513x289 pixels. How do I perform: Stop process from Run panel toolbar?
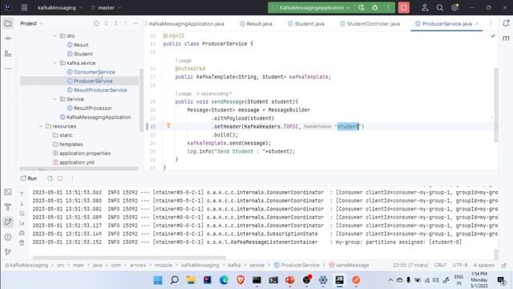pyautogui.click(x=60, y=178)
